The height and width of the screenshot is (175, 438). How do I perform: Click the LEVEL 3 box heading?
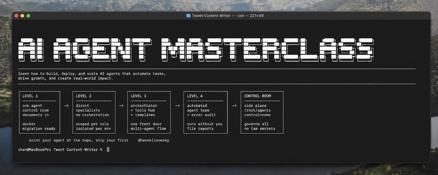139,96
